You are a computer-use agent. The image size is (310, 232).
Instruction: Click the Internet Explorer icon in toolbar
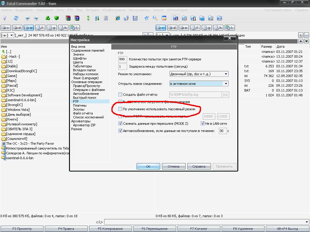pyautogui.click(x=118, y=18)
